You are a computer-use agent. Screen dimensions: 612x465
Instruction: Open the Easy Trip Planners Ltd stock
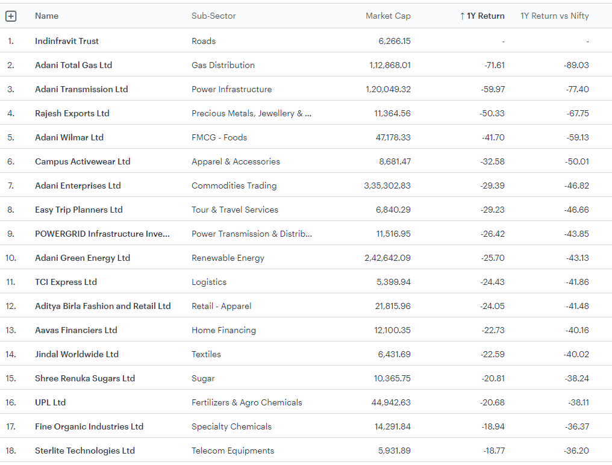[79, 210]
